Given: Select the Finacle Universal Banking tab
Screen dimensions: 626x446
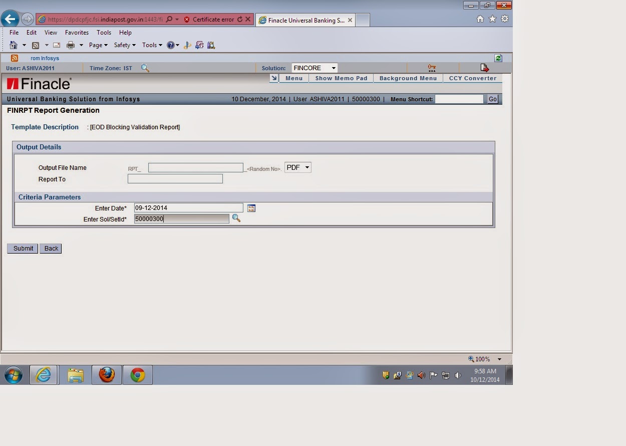Looking at the screenshot, I should (x=305, y=20).
